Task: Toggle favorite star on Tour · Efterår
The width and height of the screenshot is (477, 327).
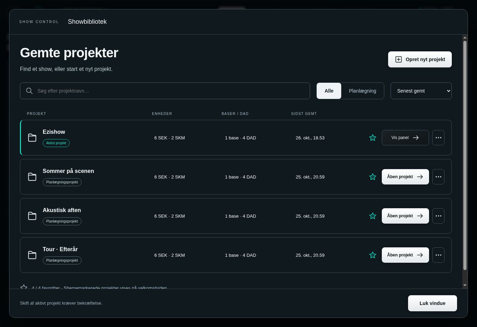Action: pyautogui.click(x=373, y=255)
